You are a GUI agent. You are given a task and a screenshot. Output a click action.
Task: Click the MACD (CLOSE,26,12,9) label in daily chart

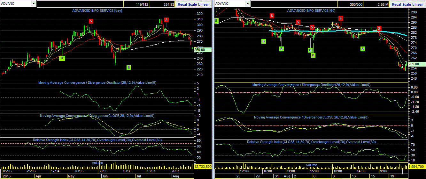pyautogui.click(x=97, y=116)
